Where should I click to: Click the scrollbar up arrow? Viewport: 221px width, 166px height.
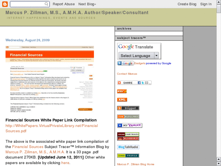point(219,2)
